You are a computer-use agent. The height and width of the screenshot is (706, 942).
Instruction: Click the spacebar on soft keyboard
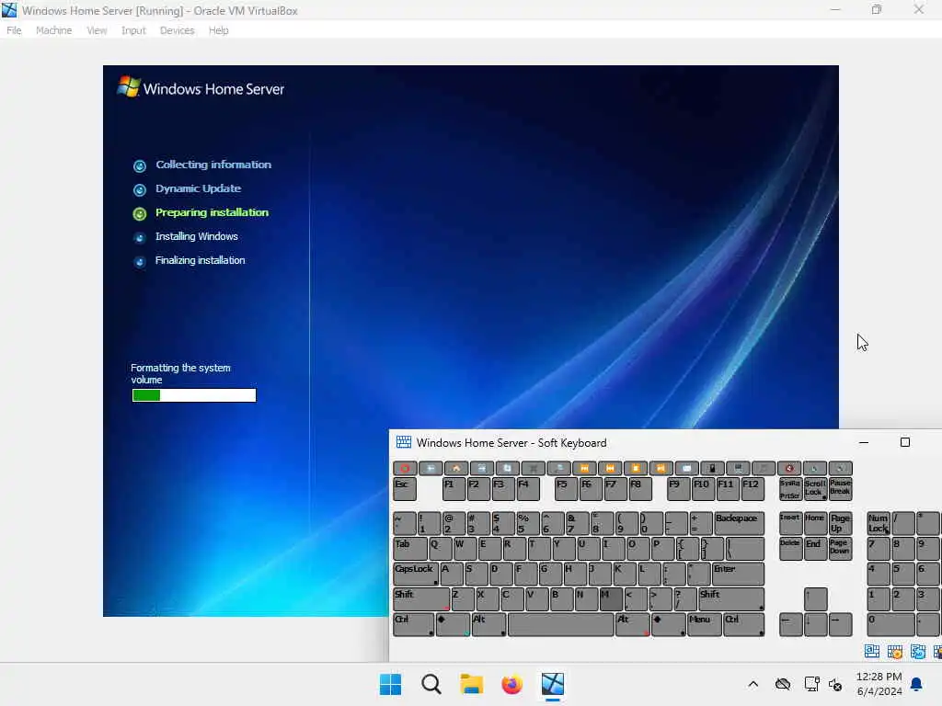click(x=561, y=624)
